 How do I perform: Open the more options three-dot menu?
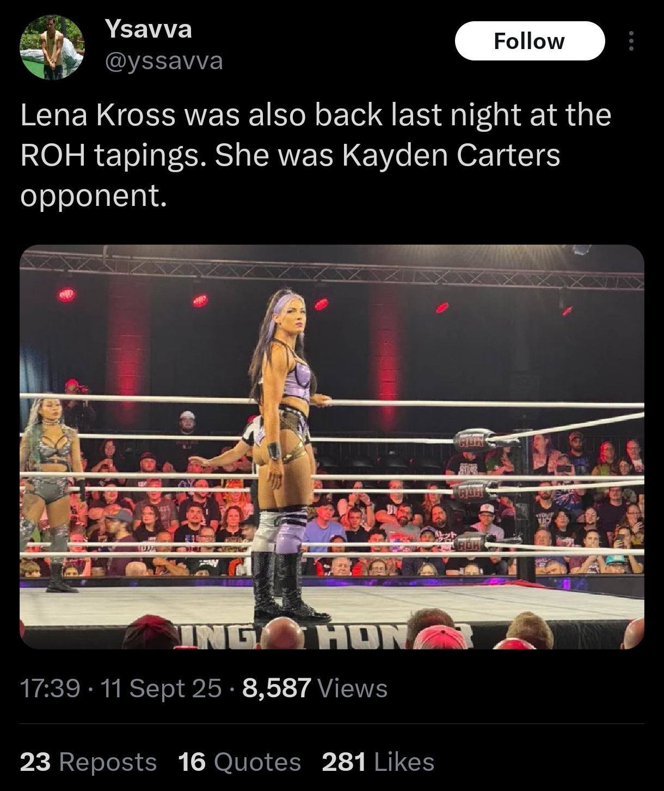(631, 41)
